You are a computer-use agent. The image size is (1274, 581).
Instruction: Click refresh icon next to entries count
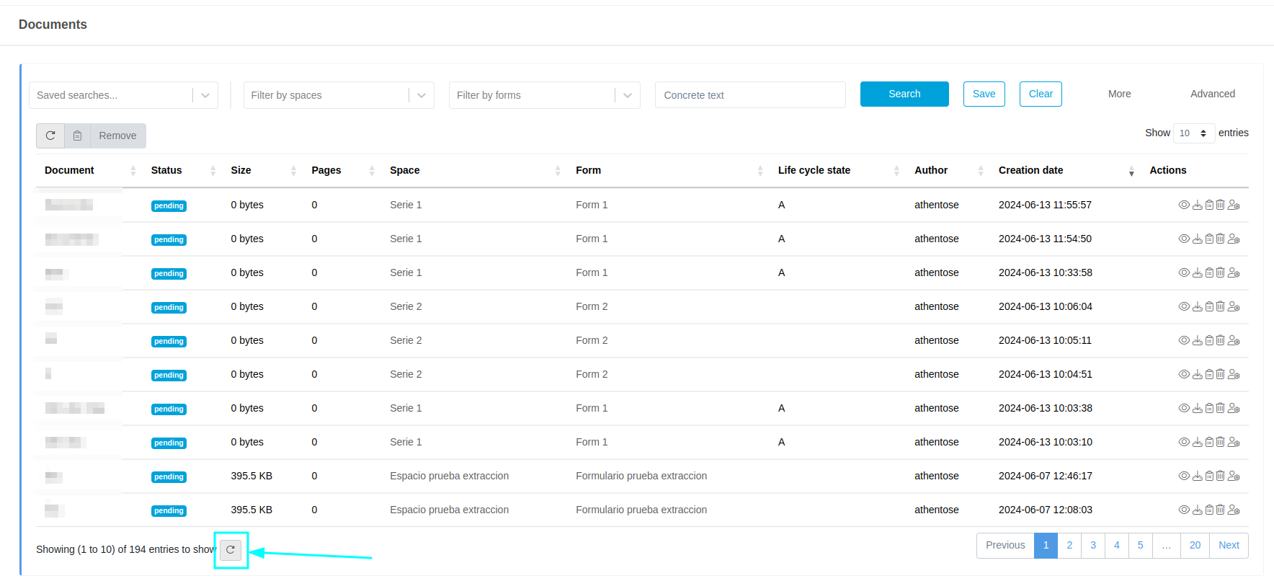tap(231, 550)
